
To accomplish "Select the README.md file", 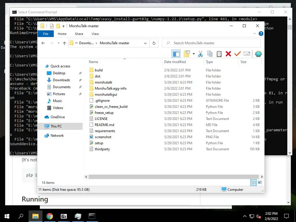I will point(104,125).
